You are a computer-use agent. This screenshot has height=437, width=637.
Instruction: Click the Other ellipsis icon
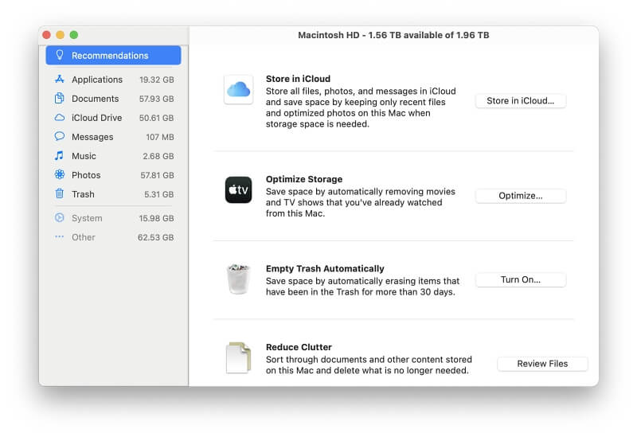pyautogui.click(x=60, y=236)
